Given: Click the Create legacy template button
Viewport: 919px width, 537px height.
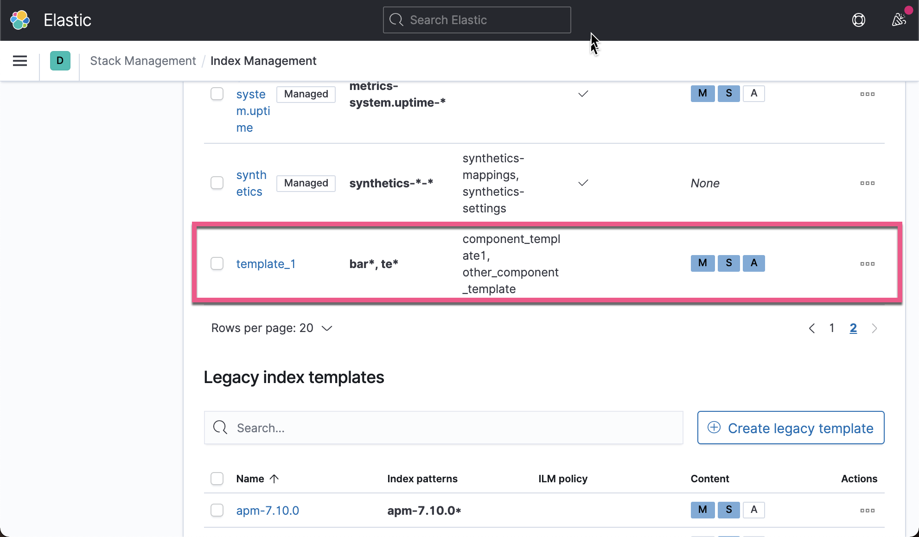Looking at the screenshot, I should pos(791,428).
